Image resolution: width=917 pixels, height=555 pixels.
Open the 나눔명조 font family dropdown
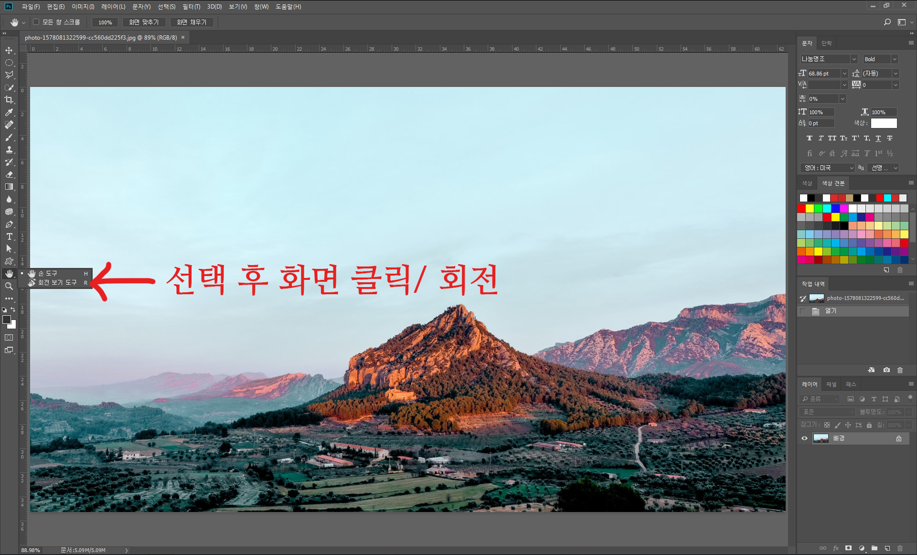coord(854,59)
